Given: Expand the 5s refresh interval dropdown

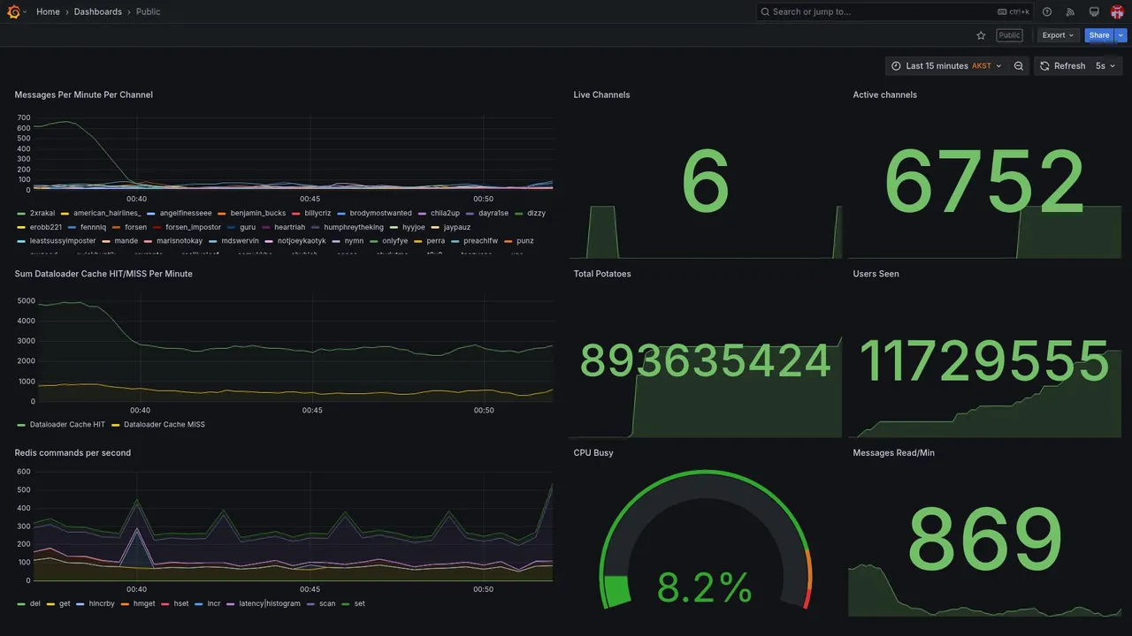Looking at the screenshot, I should pos(1105,66).
